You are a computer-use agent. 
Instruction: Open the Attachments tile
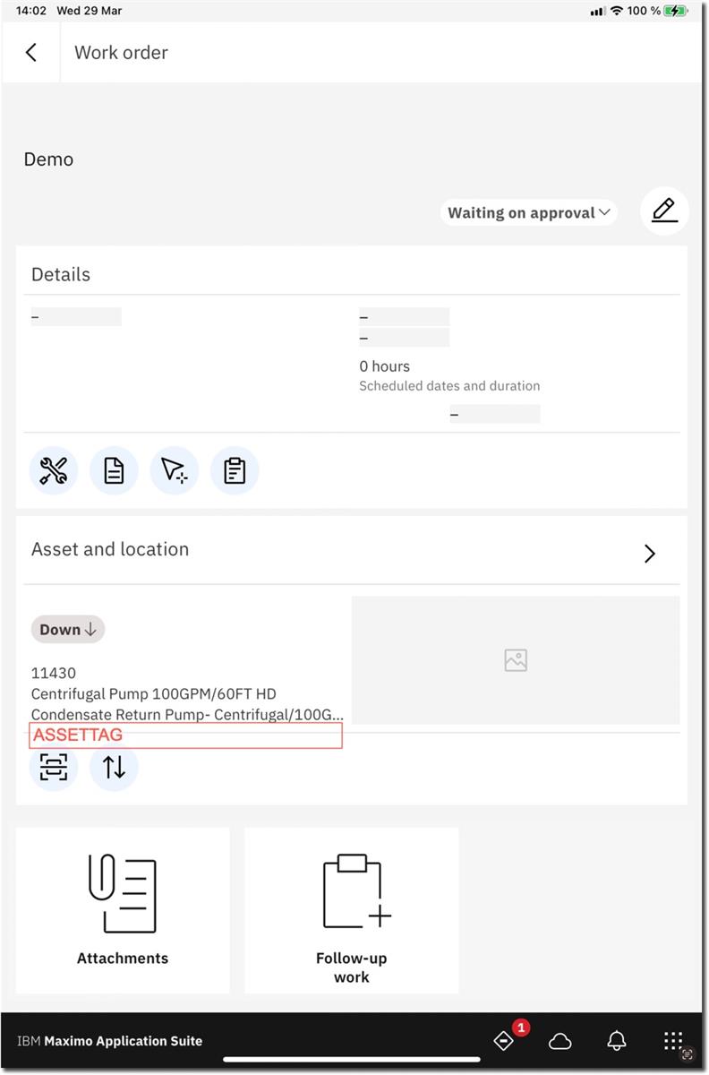pyautogui.click(x=123, y=910)
